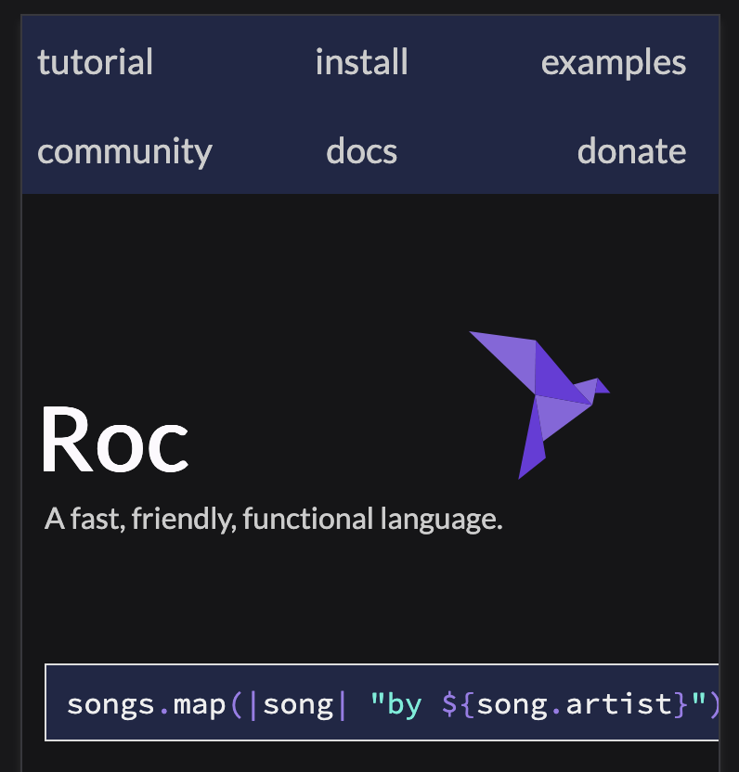Image resolution: width=739 pixels, height=772 pixels.
Task: Open the tutorial page link
Action: click(95, 62)
